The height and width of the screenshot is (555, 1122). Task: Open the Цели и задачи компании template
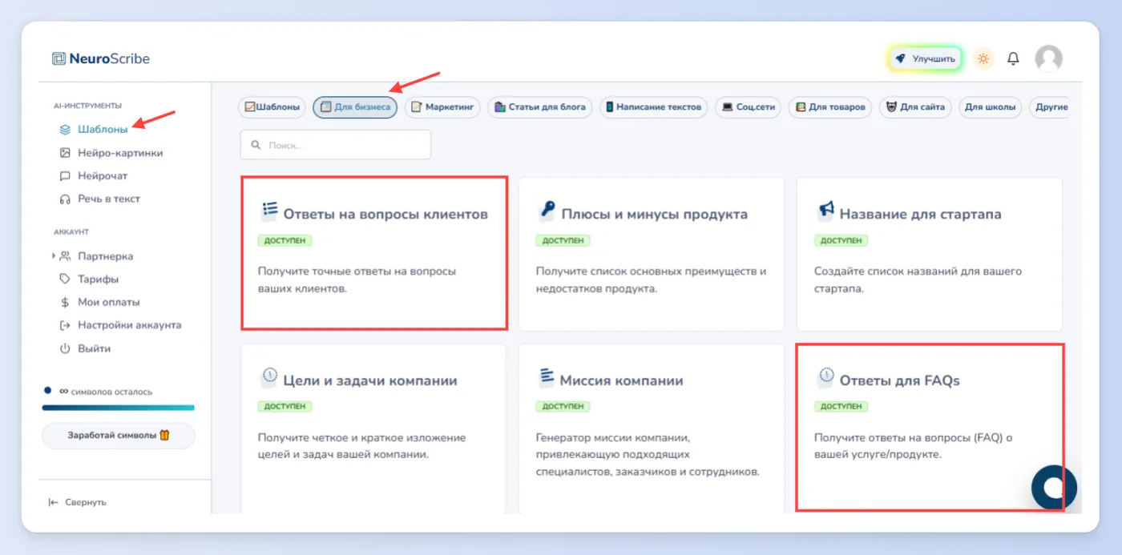[x=373, y=428]
